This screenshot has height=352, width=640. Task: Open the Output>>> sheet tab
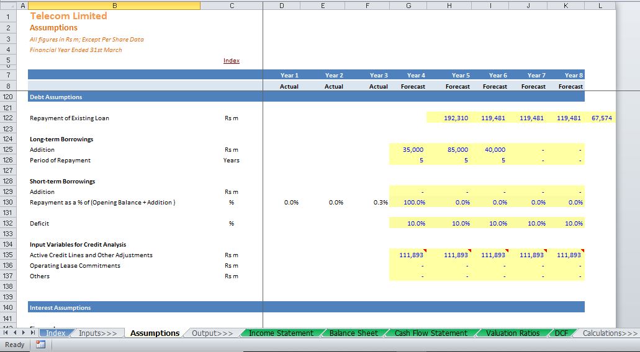(x=212, y=333)
